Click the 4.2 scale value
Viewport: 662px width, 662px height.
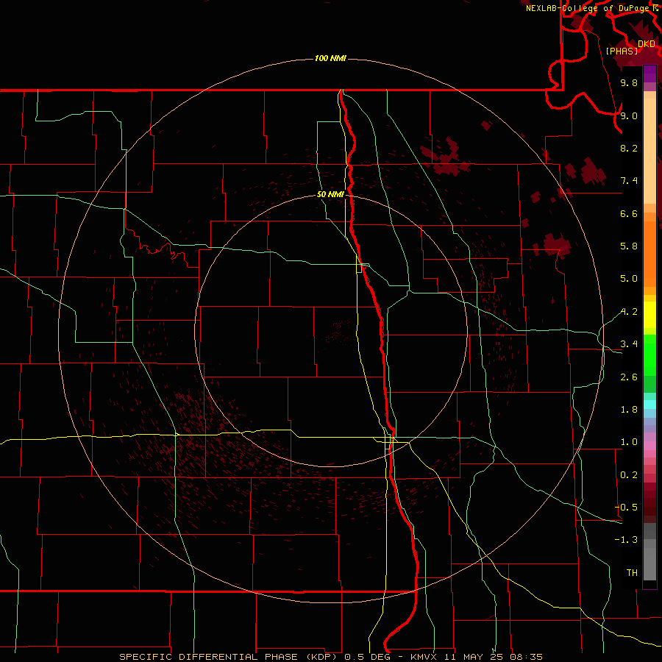[x=629, y=312]
